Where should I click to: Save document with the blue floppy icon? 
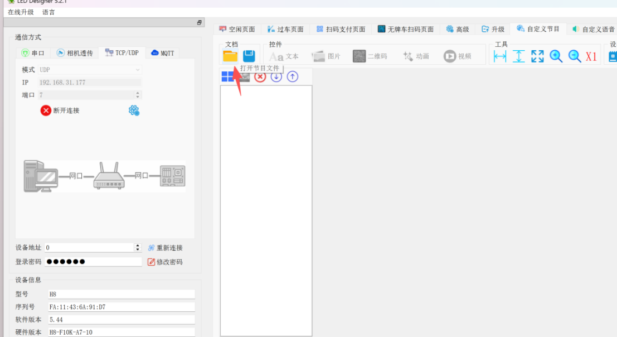[x=249, y=56]
